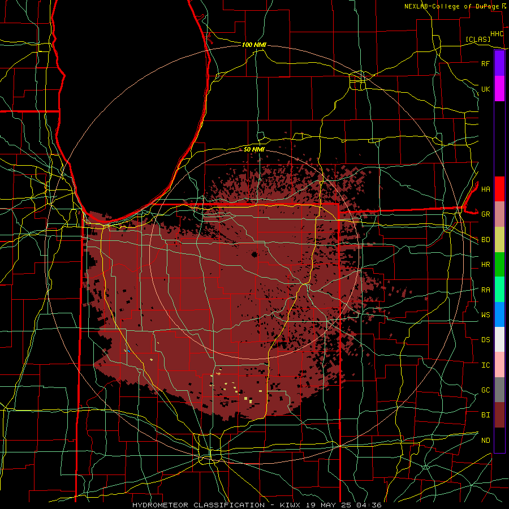This screenshot has height=509, width=509.
Task: Click the RA legend label
Action: click(486, 290)
